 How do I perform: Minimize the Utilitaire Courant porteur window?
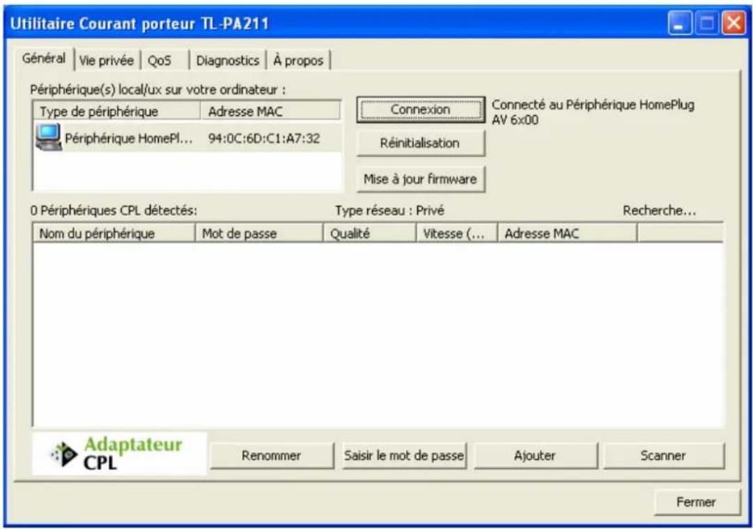pos(680,23)
